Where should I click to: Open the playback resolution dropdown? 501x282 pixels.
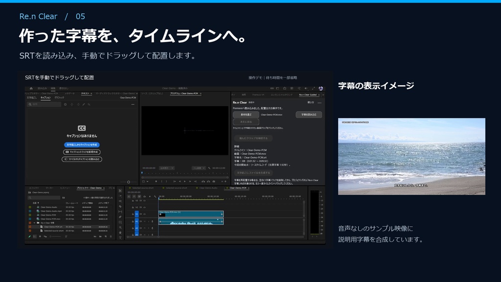coord(199,168)
